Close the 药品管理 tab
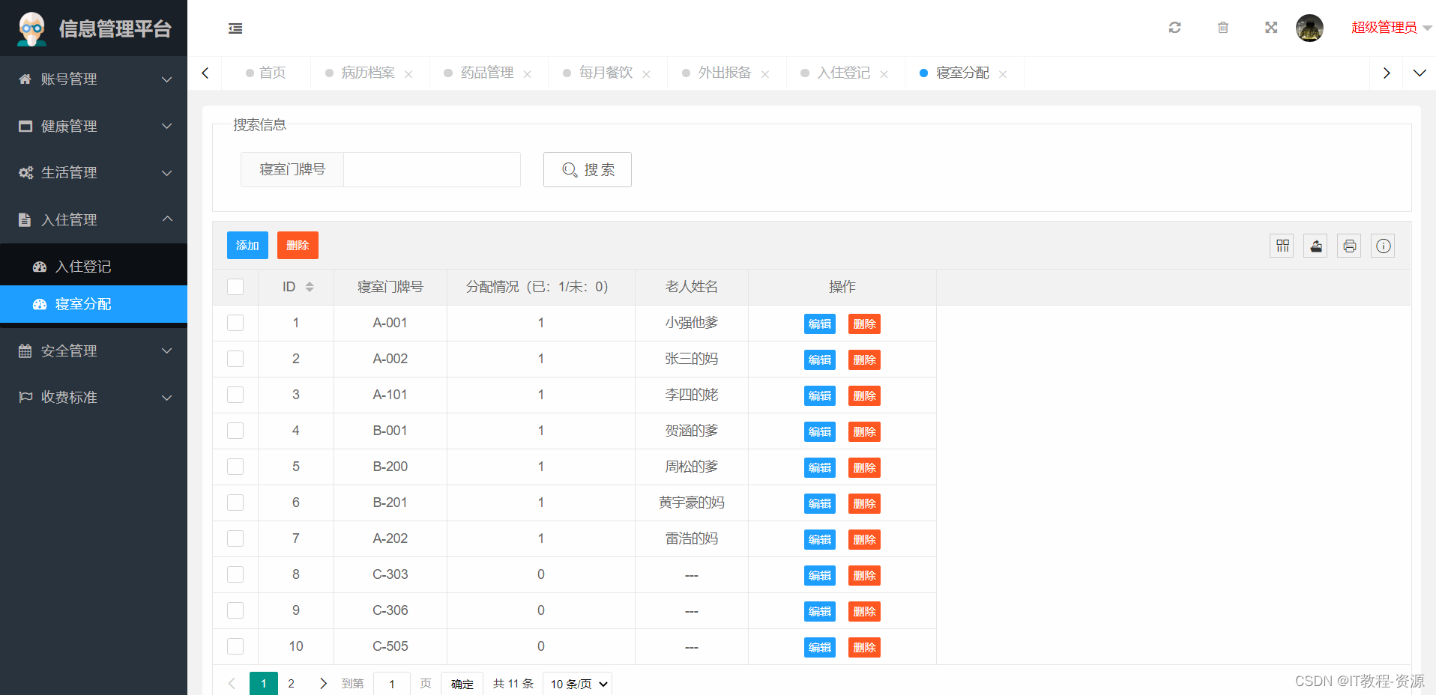This screenshot has width=1436, height=695. tap(527, 74)
